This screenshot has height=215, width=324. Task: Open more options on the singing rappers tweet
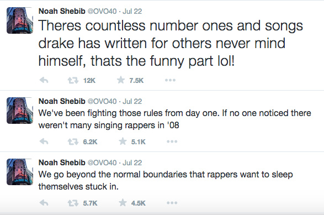click(172, 141)
